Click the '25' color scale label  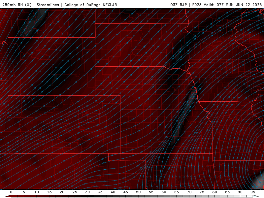75,192
